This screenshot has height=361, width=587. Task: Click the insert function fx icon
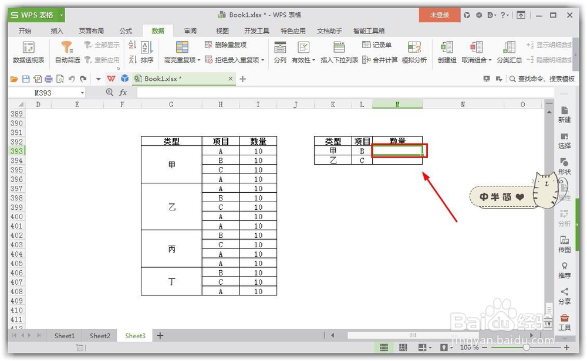tap(123, 93)
